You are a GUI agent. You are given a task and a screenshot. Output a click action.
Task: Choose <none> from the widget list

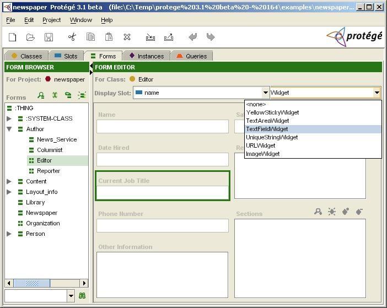coord(313,104)
